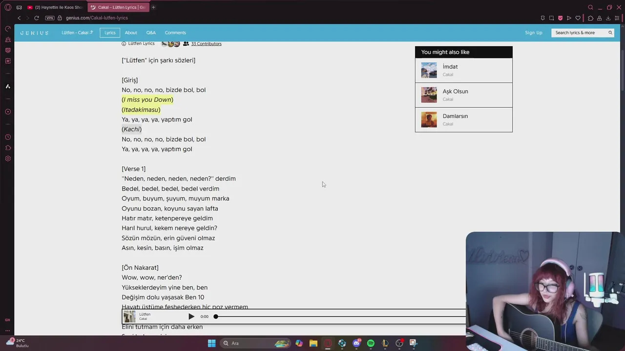Take a snapshot with capture icon
625x351 pixels.
[551, 18]
